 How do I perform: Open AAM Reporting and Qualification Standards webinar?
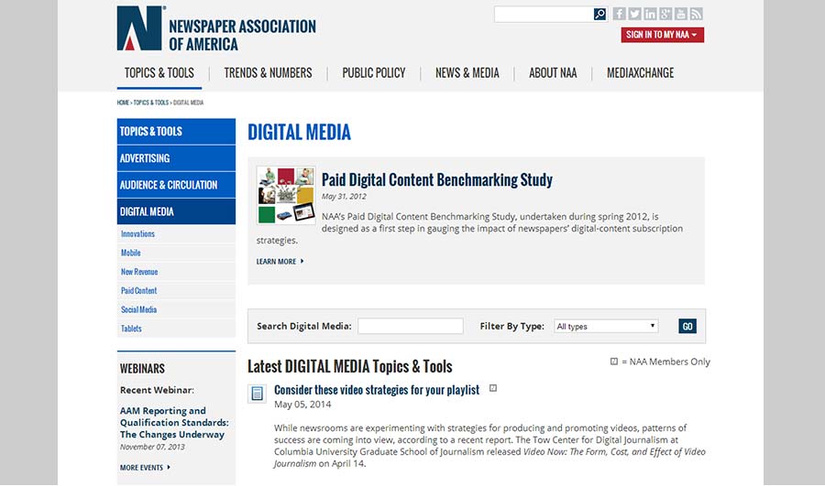coord(174,423)
